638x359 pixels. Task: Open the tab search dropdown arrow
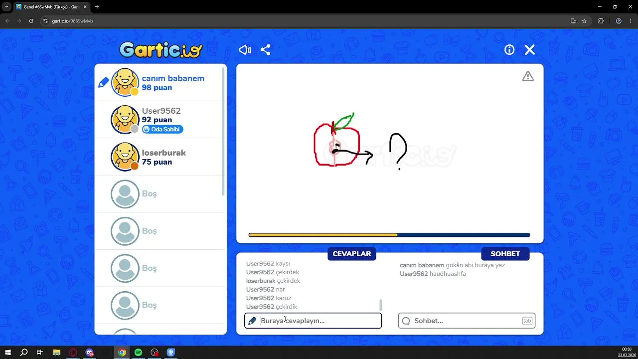coord(6,7)
